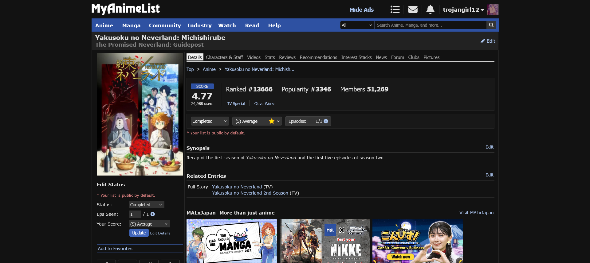The width and height of the screenshot is (590, 263).
Task: Click Edit link beside Synopsis
Action: (x=490, y=147)
